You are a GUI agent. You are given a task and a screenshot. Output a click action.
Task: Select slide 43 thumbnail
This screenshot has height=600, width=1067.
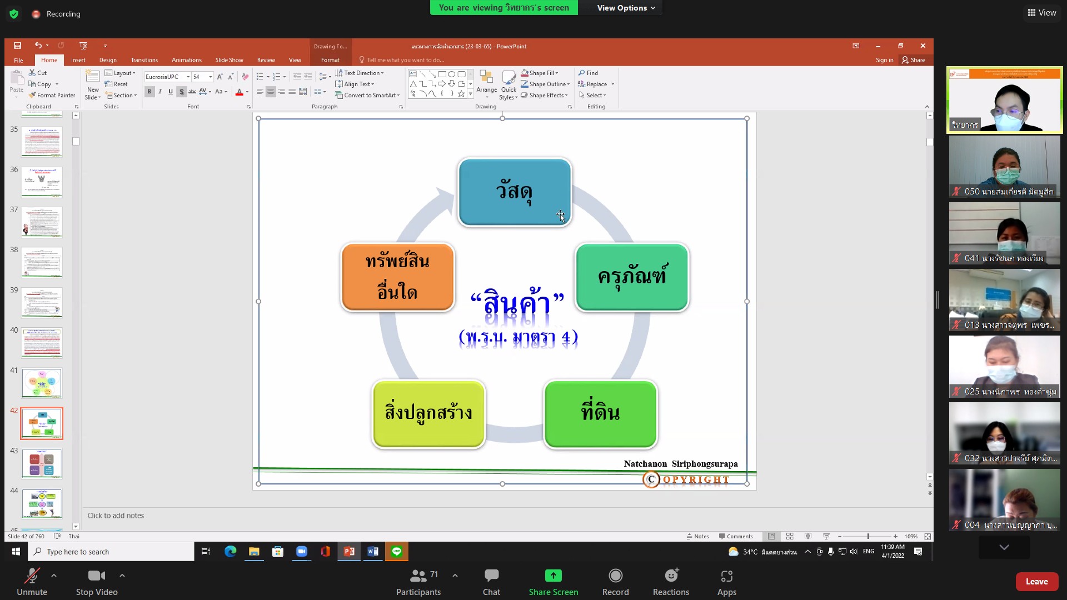[x=42, y=463]
